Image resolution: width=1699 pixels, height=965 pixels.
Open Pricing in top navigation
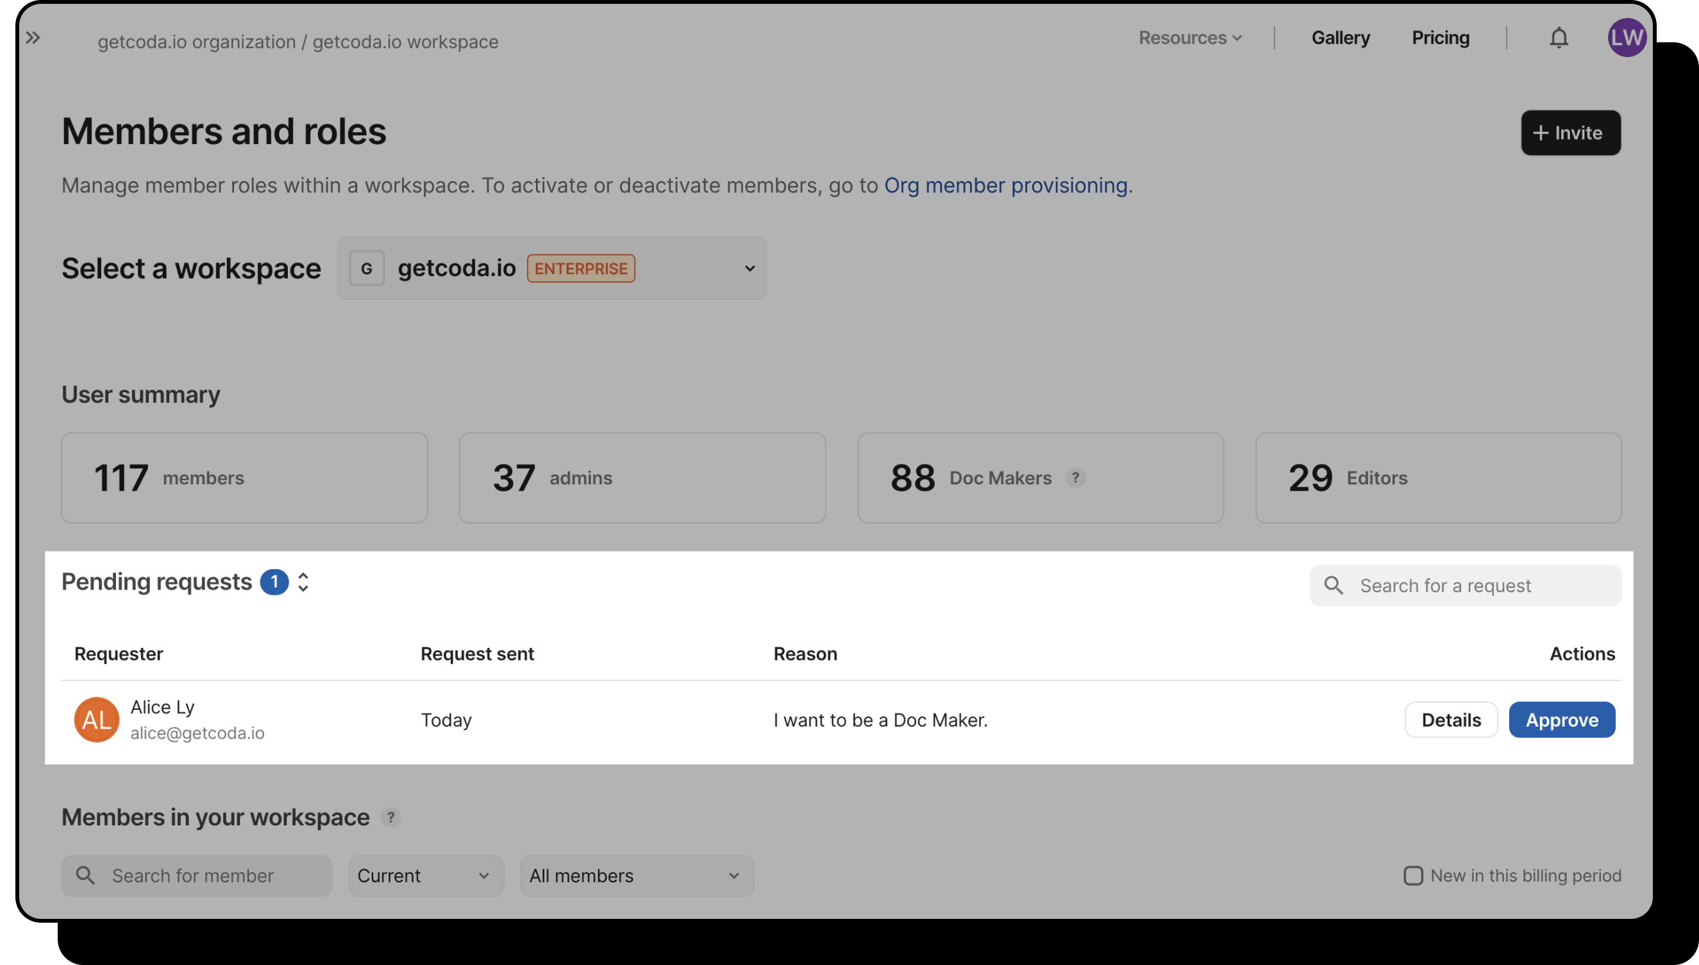pos(1441,38)
